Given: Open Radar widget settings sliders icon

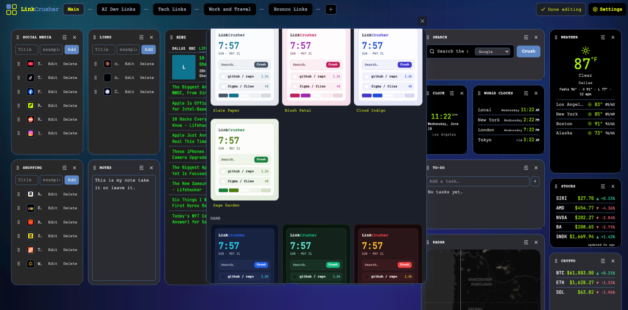Looking at the screenshot, I should [526, 242].
